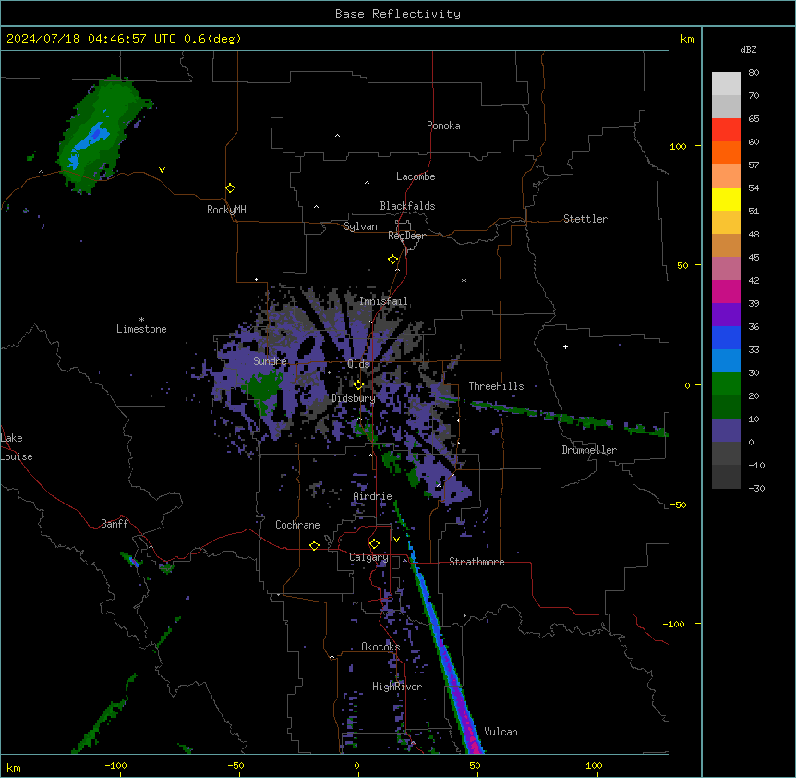The width and height of the screenshot is (796, 778).
Task: Click the Stettler city label
Action: click(585, 219)
